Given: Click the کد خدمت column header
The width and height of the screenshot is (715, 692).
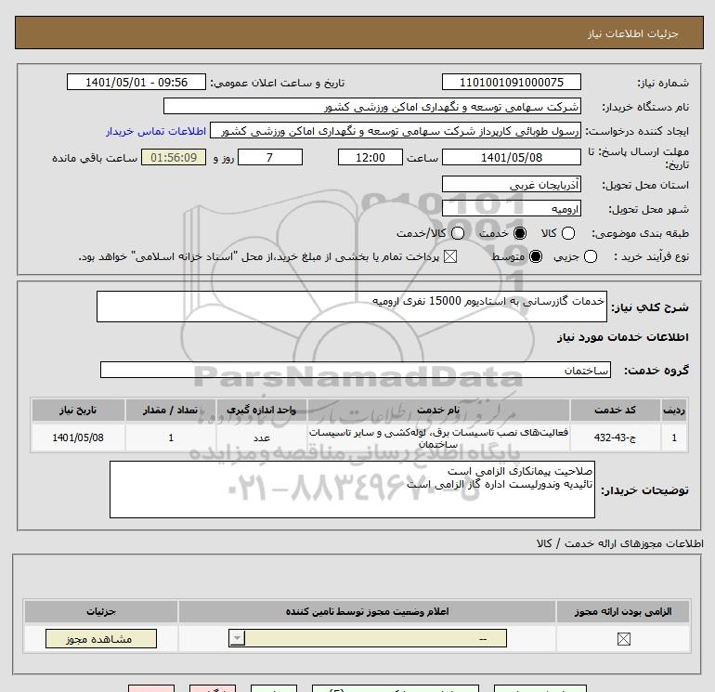Looking at the screenshot, I should point(615,410).
